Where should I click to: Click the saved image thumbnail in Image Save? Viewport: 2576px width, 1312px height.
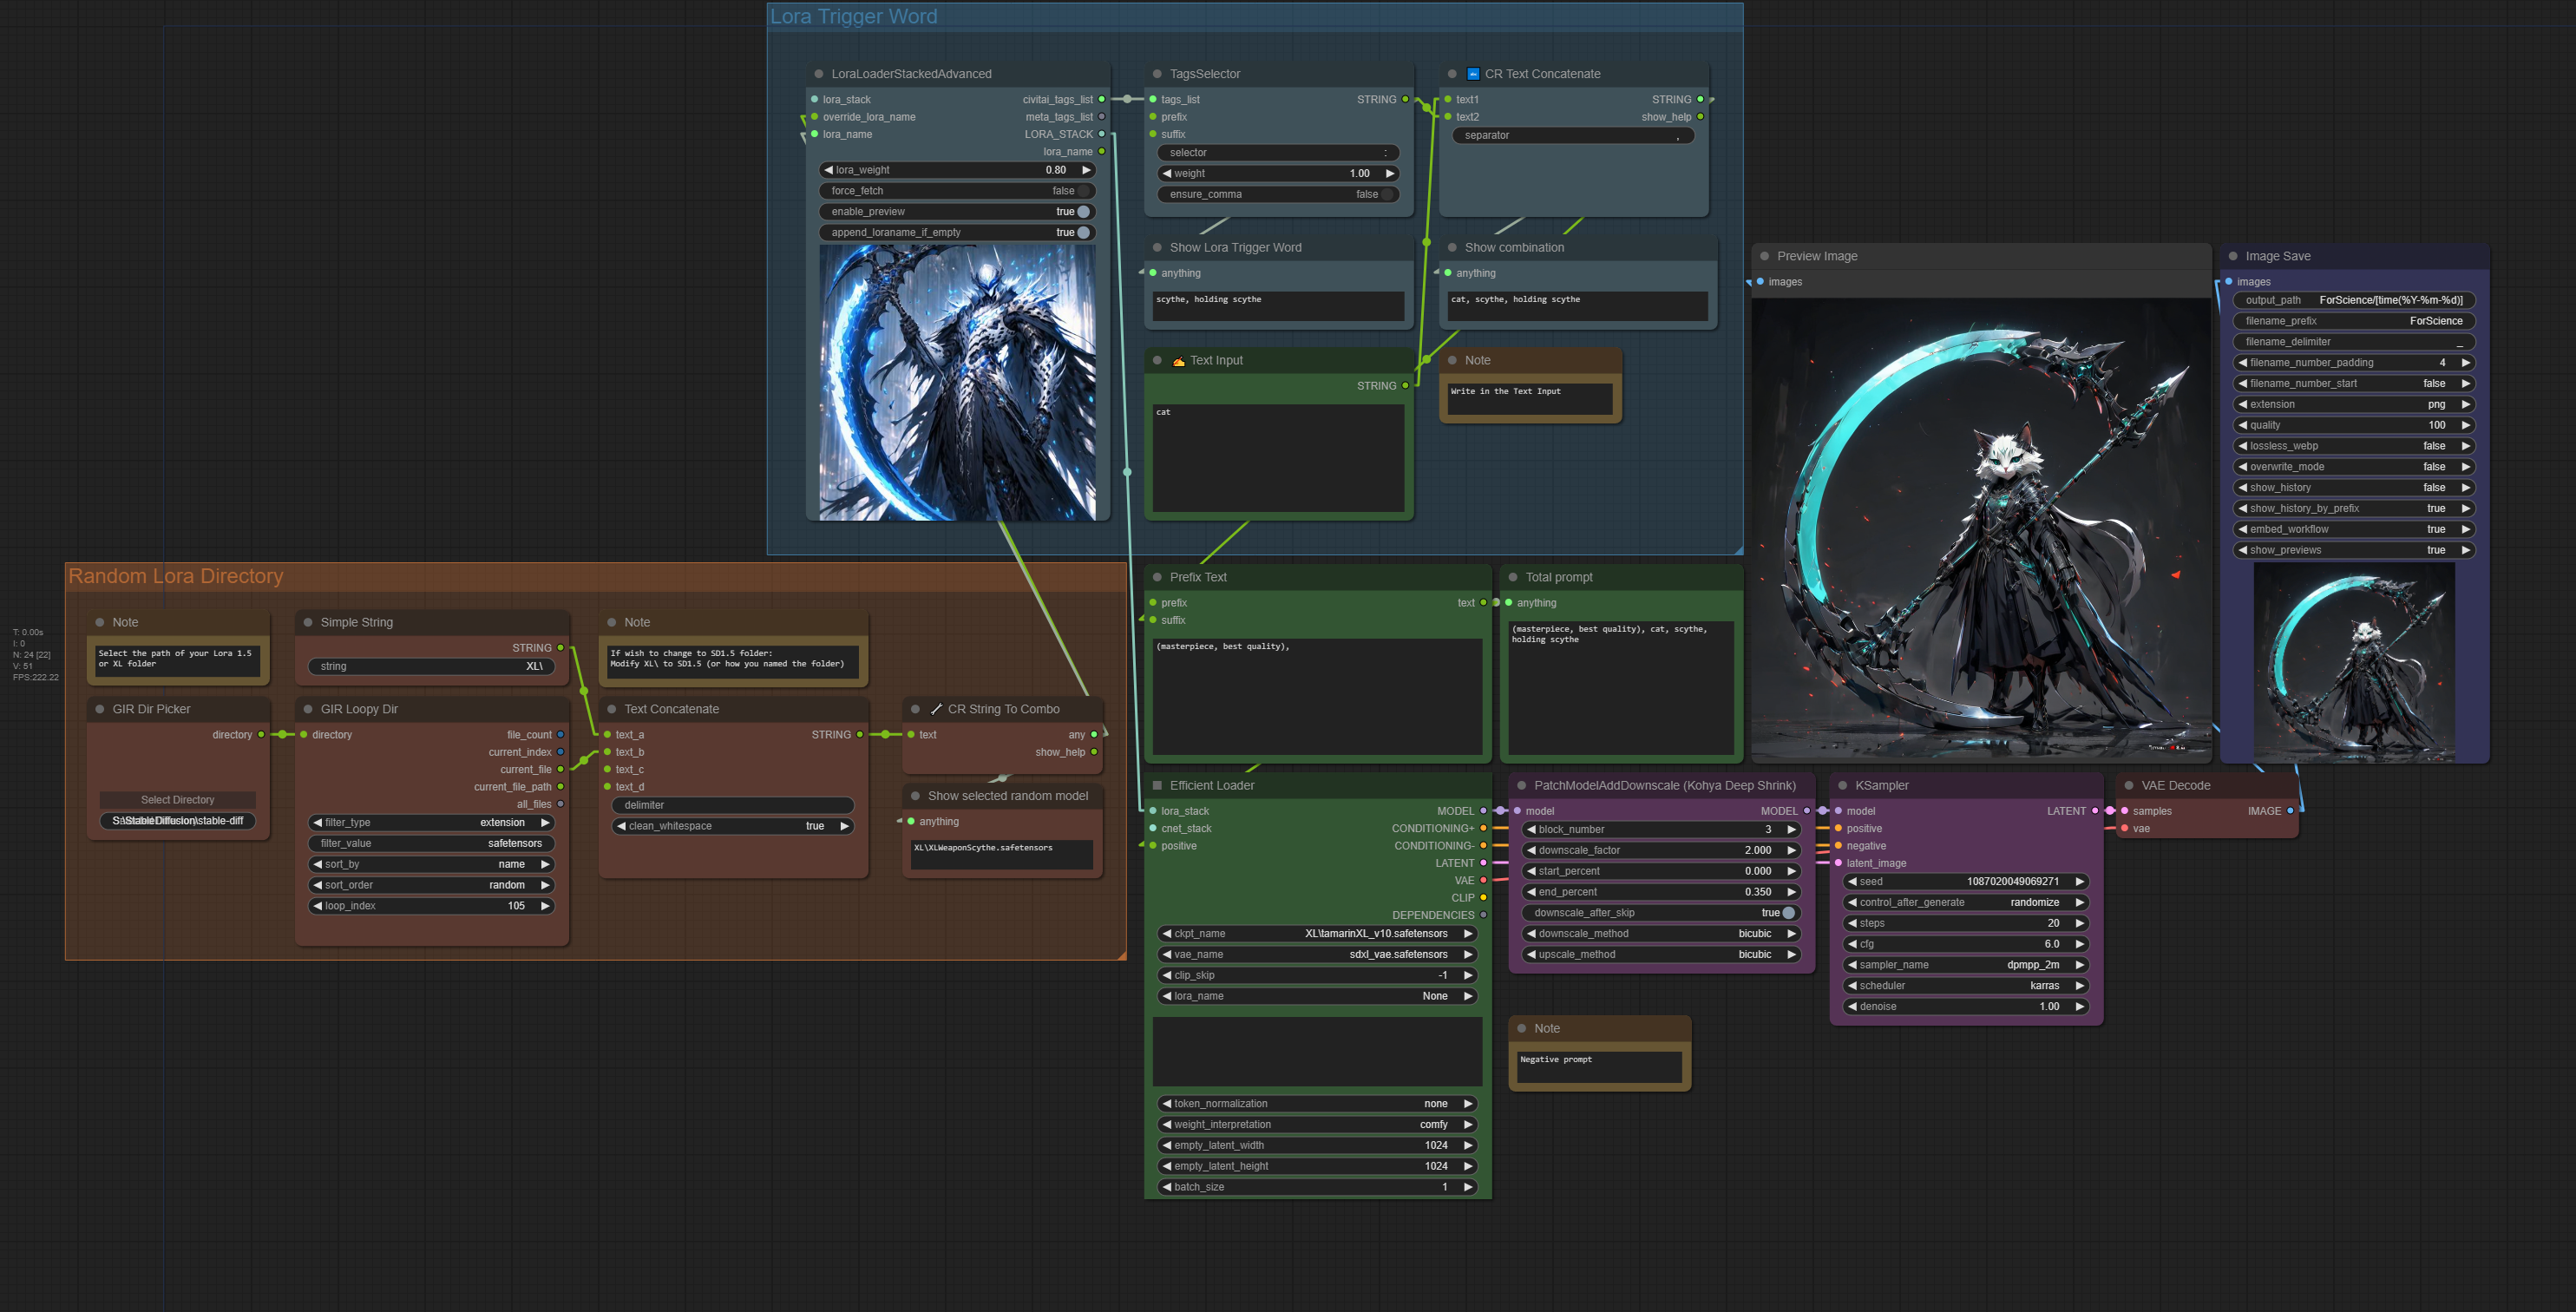[2354, 662]
